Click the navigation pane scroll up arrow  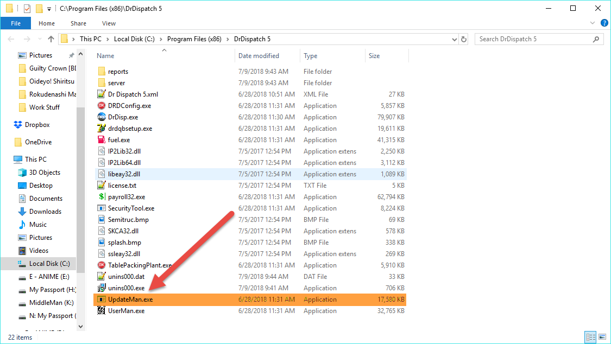tap(81, 54)
